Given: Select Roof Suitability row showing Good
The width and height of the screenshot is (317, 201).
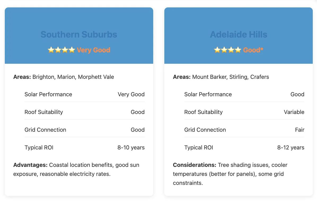Looking at the screenshot, I should tap(85, 112).
